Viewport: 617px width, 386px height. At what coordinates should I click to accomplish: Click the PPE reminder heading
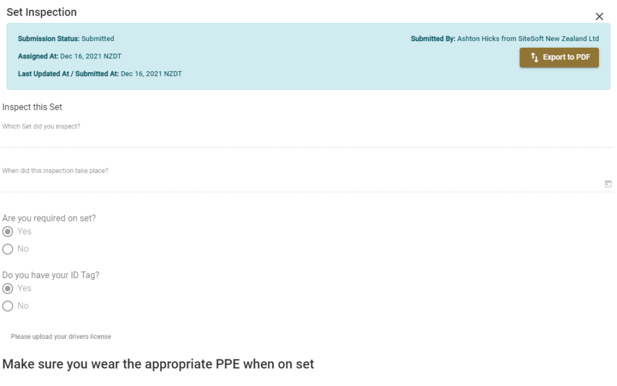pyautogui.click(x=158, y=364)
